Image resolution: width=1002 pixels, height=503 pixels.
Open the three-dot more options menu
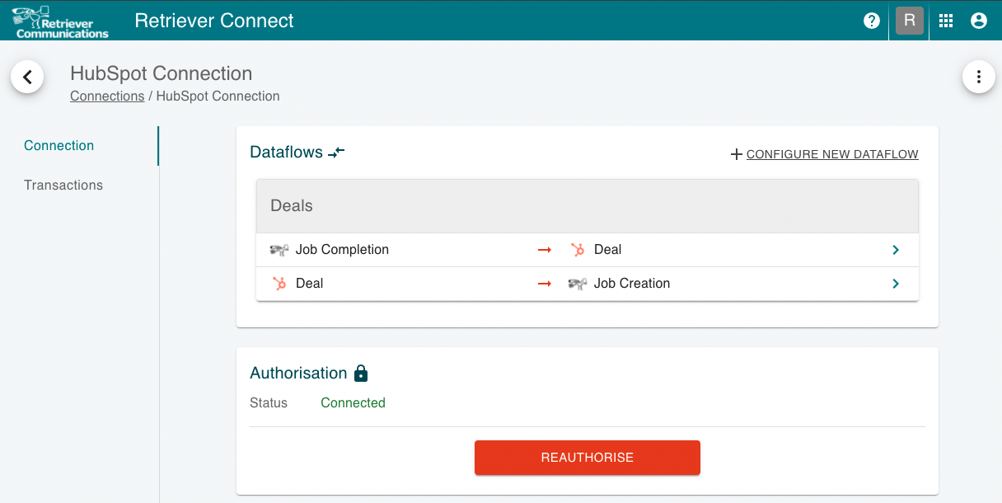tap(979, 77)
